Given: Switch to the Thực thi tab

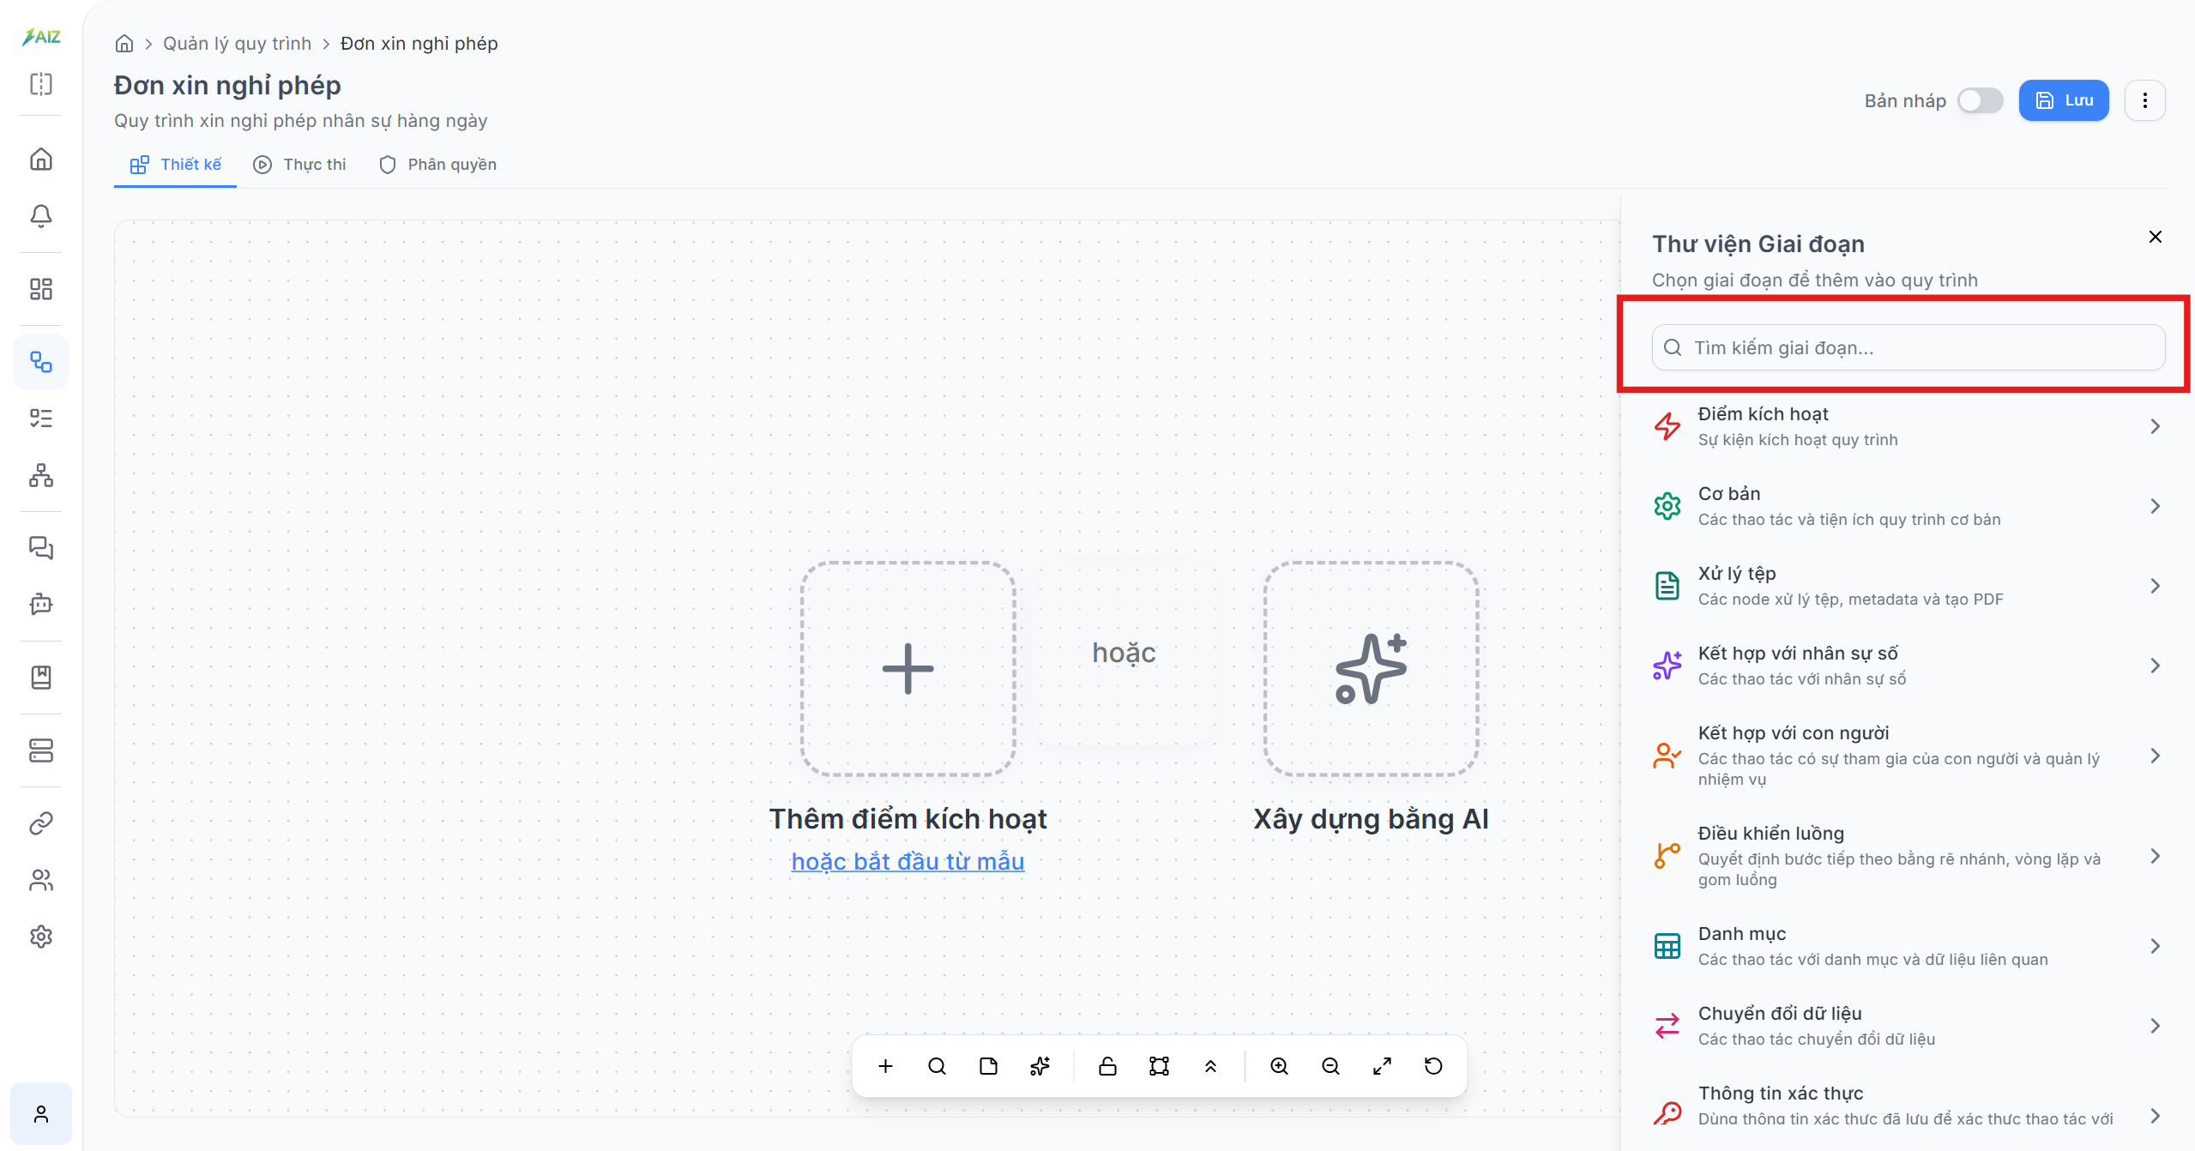Looking at the screenshot, I should (300, 165).
